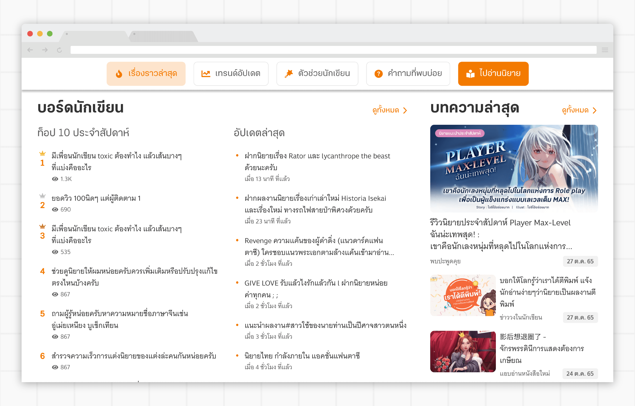Click the พบปะพูดคุย category label
Viewport: 635px width, 406px height.
pos(445,261)
